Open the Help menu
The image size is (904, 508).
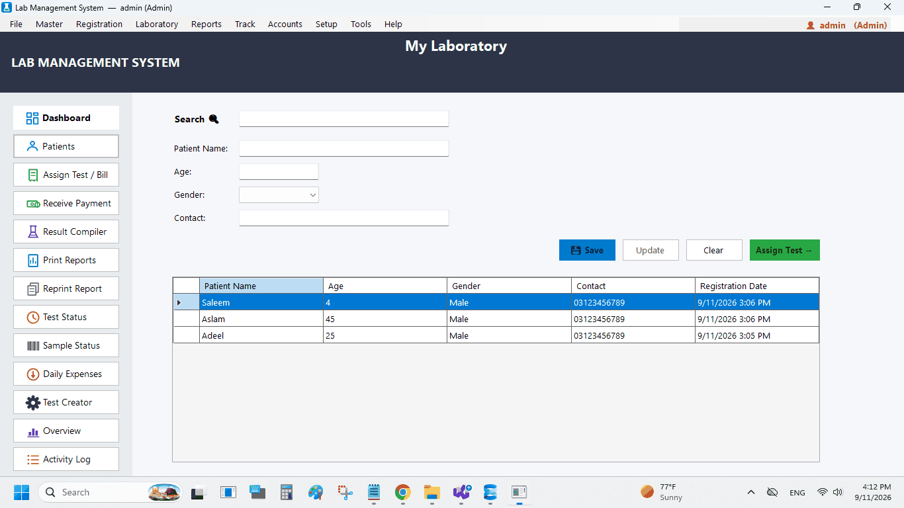[393, 24]
